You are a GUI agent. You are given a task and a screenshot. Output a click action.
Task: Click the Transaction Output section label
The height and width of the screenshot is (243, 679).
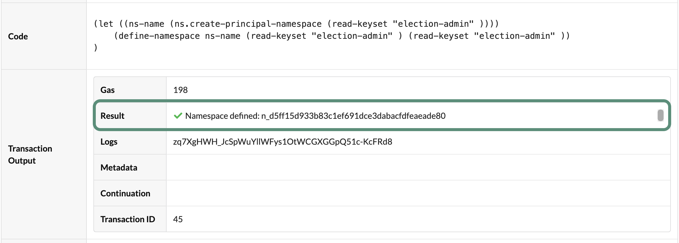[x=30, y=154]
